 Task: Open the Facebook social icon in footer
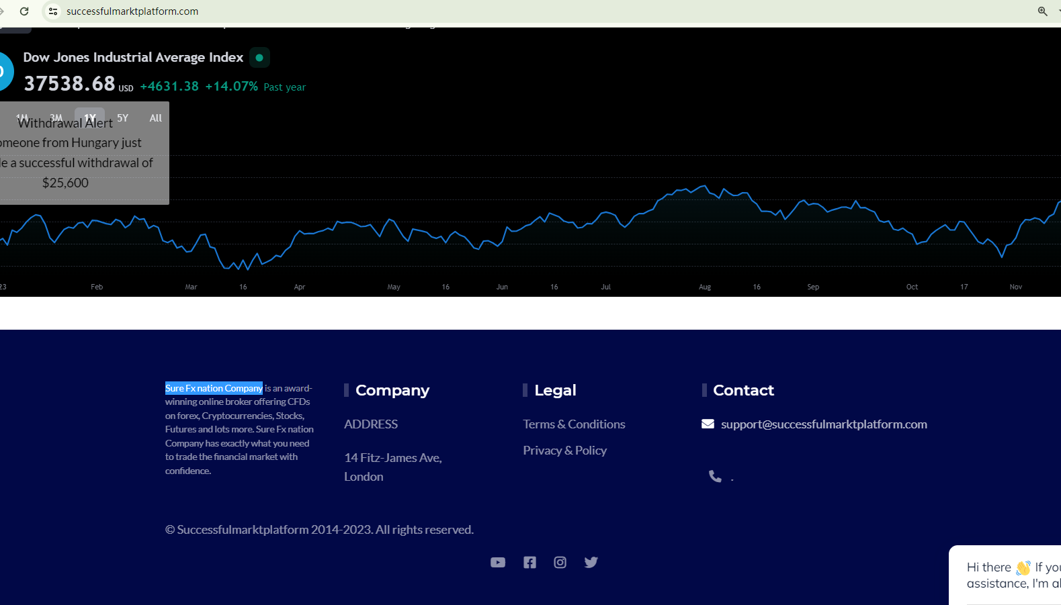[529, 563]
